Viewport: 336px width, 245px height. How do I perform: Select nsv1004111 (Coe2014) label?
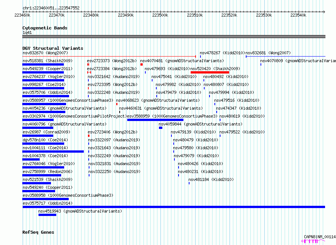(45, 148)
